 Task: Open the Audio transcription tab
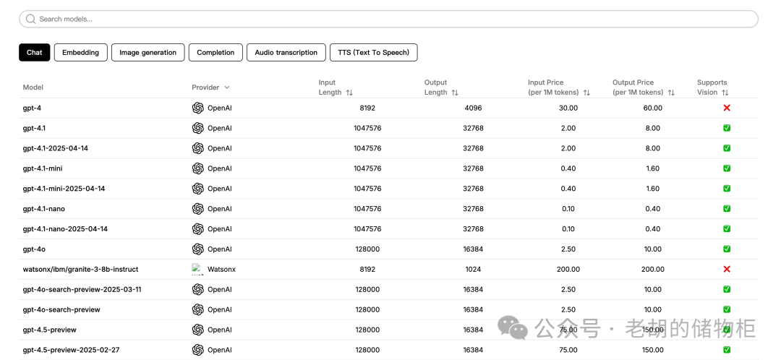click(286, 52)
